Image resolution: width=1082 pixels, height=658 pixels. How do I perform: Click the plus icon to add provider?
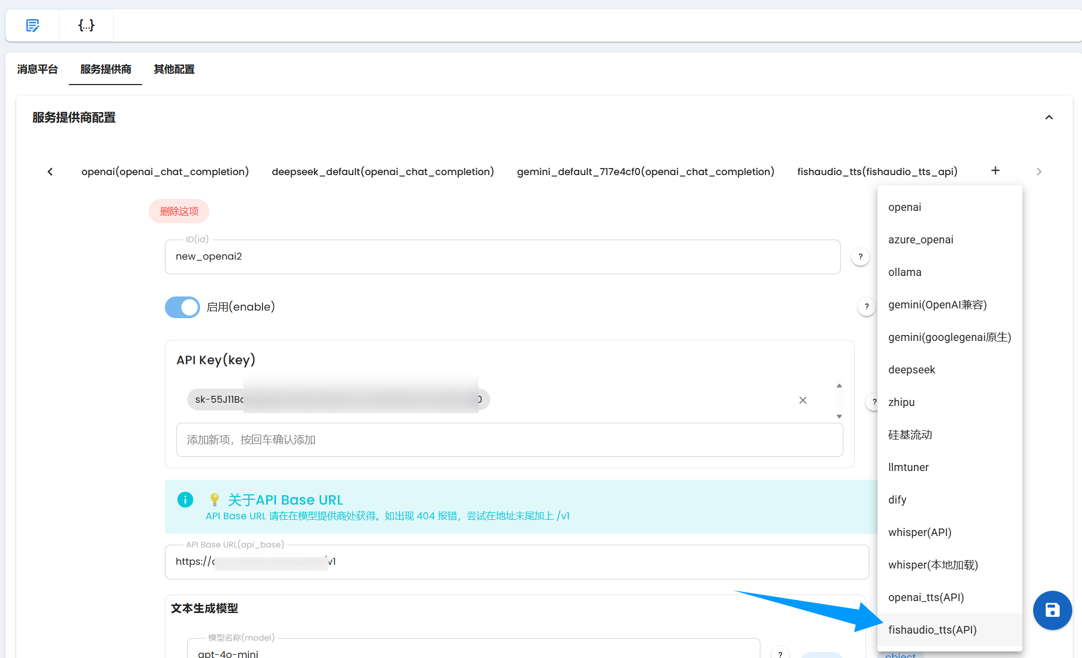995,171
